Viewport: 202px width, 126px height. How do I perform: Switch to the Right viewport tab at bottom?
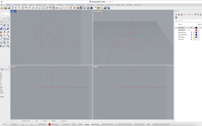coord(53,121)
